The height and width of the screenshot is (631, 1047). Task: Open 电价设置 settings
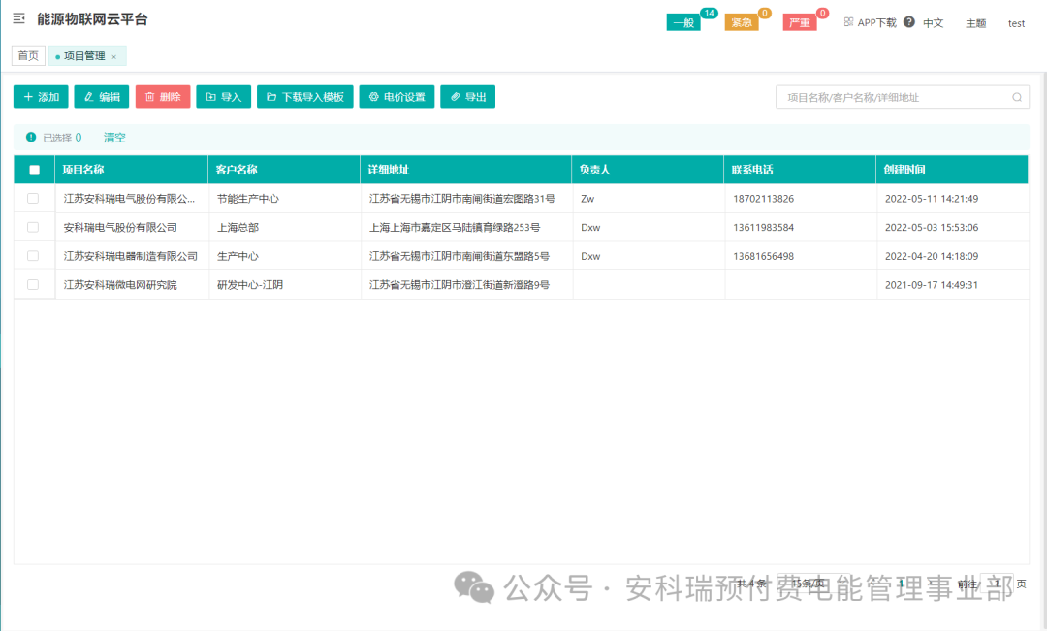(397, 97)
